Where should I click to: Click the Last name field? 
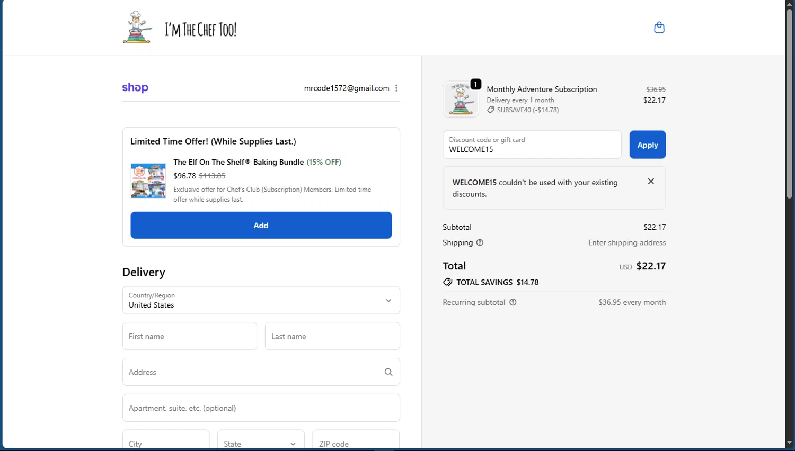click(332, 336)
